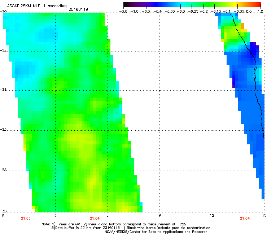Click the -0.25 color scale label
Viewport: 267px width, 234px height.
pos(193,12)
